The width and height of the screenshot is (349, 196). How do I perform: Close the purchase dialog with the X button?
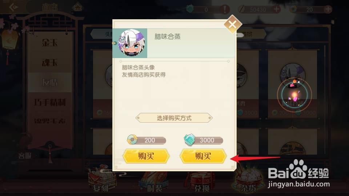(x=233, y=24)
